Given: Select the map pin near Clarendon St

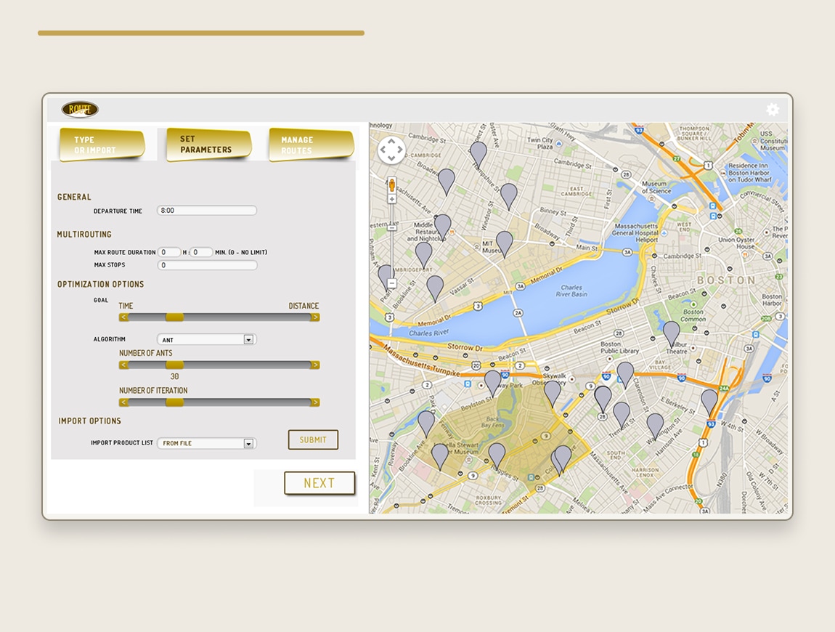Looking at the screenshot, I should pos(625,374).
